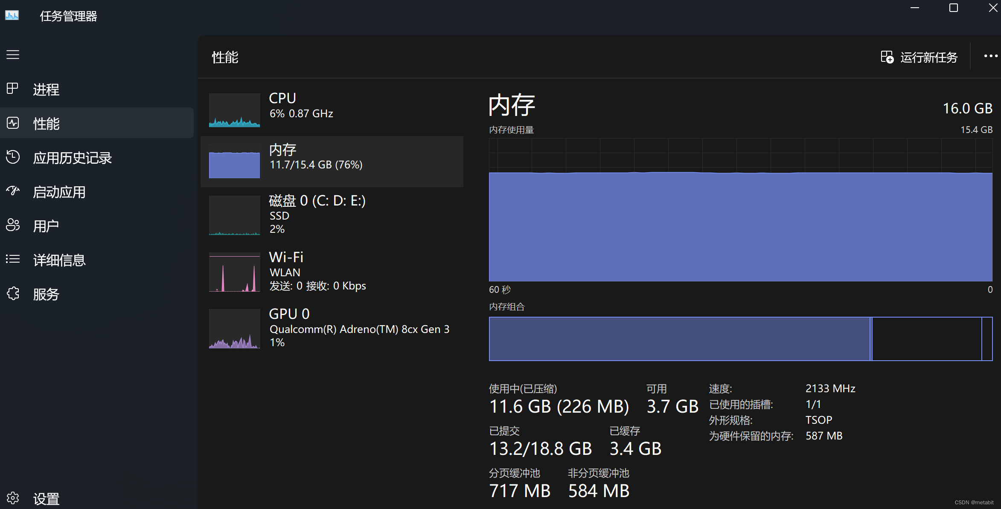Click the 584 MB 非分页缓冲池 value
Image resolution: width=1001 pixels, height=509 pixels.
pyautogui.click(x=599, y=491)
